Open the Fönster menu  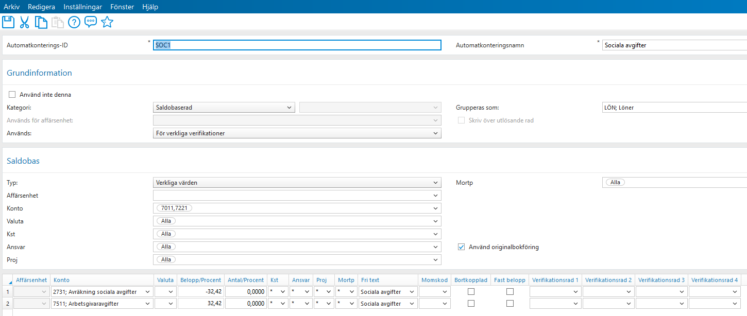(122, 7)
